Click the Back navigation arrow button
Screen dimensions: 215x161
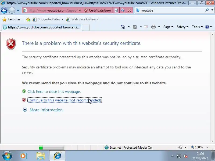click(x=4, y=10)
